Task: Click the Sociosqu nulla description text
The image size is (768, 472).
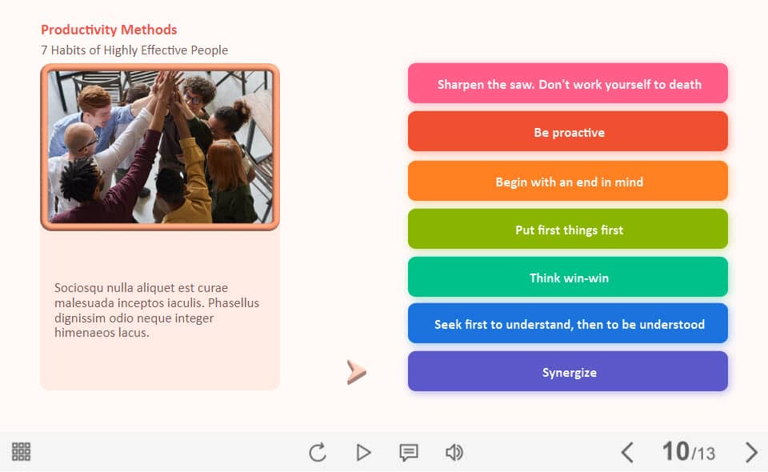Action: pos(157,310)
